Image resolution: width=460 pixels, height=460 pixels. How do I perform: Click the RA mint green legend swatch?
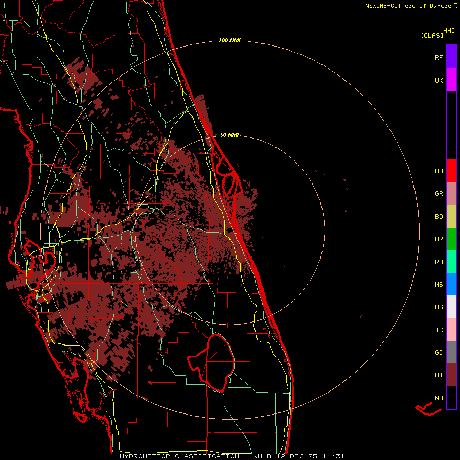(x=451, y=262)
